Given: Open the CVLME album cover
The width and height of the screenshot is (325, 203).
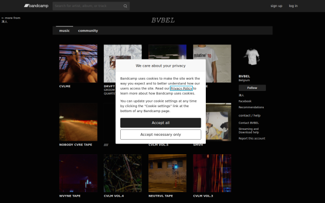Looking at the screenshot, I should (x=78, y=63).
